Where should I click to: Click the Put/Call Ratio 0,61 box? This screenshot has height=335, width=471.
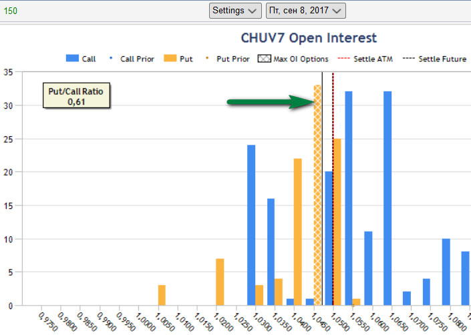pyautogui.click(x=76, y=96)
